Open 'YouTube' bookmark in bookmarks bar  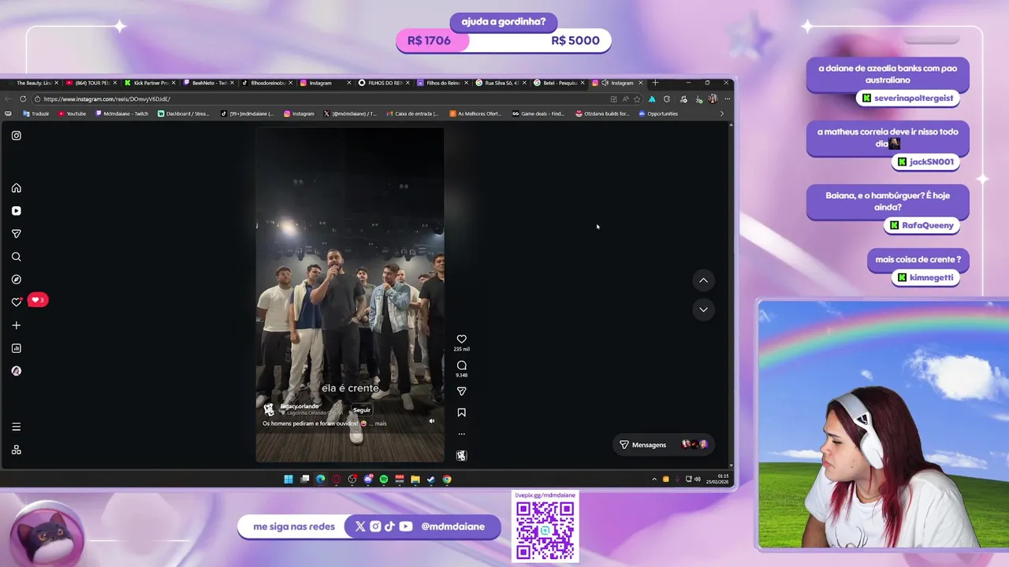click(x=72, y=113)
